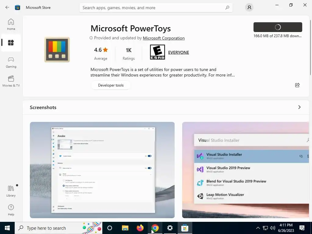
Task: Open the Awake settings screenshot thumbnail
Action: [x=102, y=170]
